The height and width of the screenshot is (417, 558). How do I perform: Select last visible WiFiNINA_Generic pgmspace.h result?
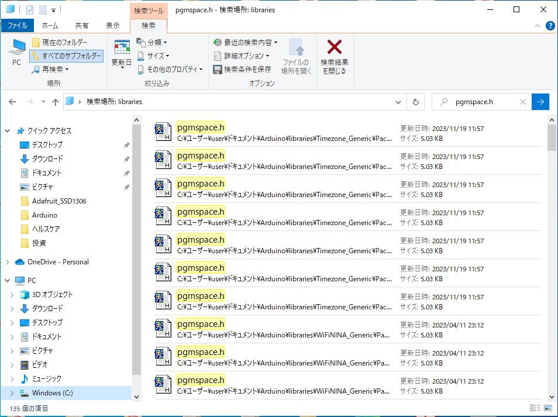point(347,385)
